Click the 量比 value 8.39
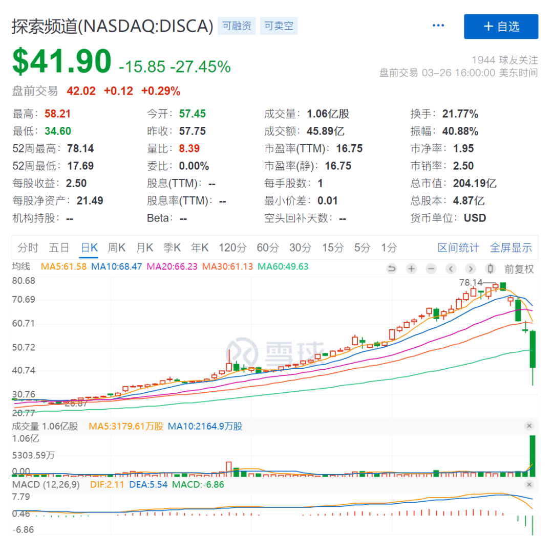The width and height of the screenshot is (553, 537). pos(189,148)
